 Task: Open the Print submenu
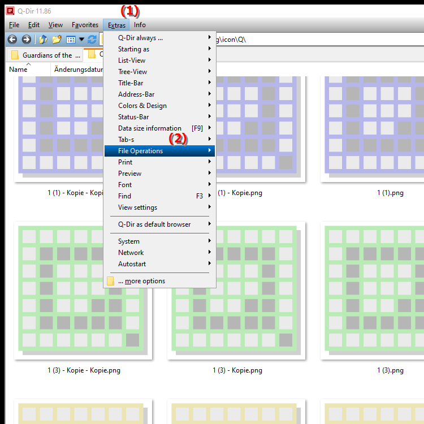click(159, 162)
